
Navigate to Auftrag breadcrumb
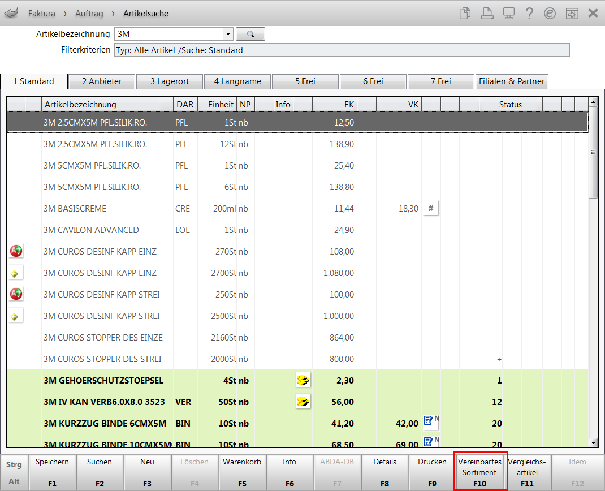point(89,14)
